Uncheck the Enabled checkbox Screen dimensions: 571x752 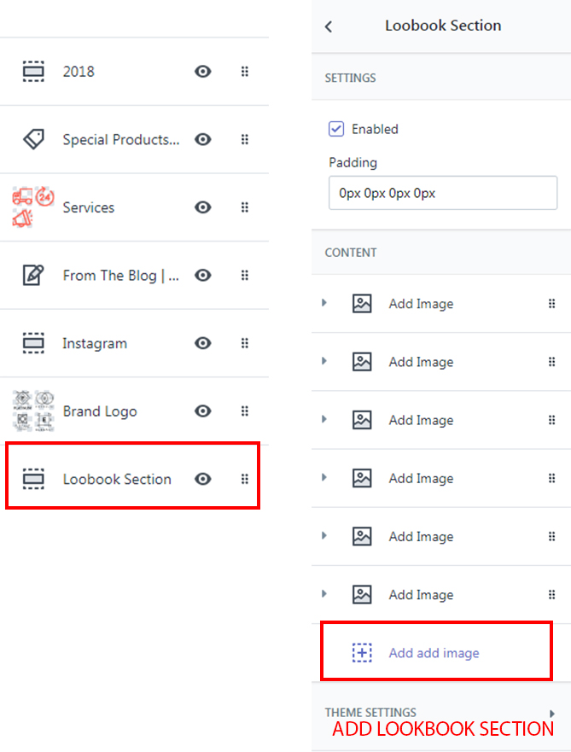point(336,129)
